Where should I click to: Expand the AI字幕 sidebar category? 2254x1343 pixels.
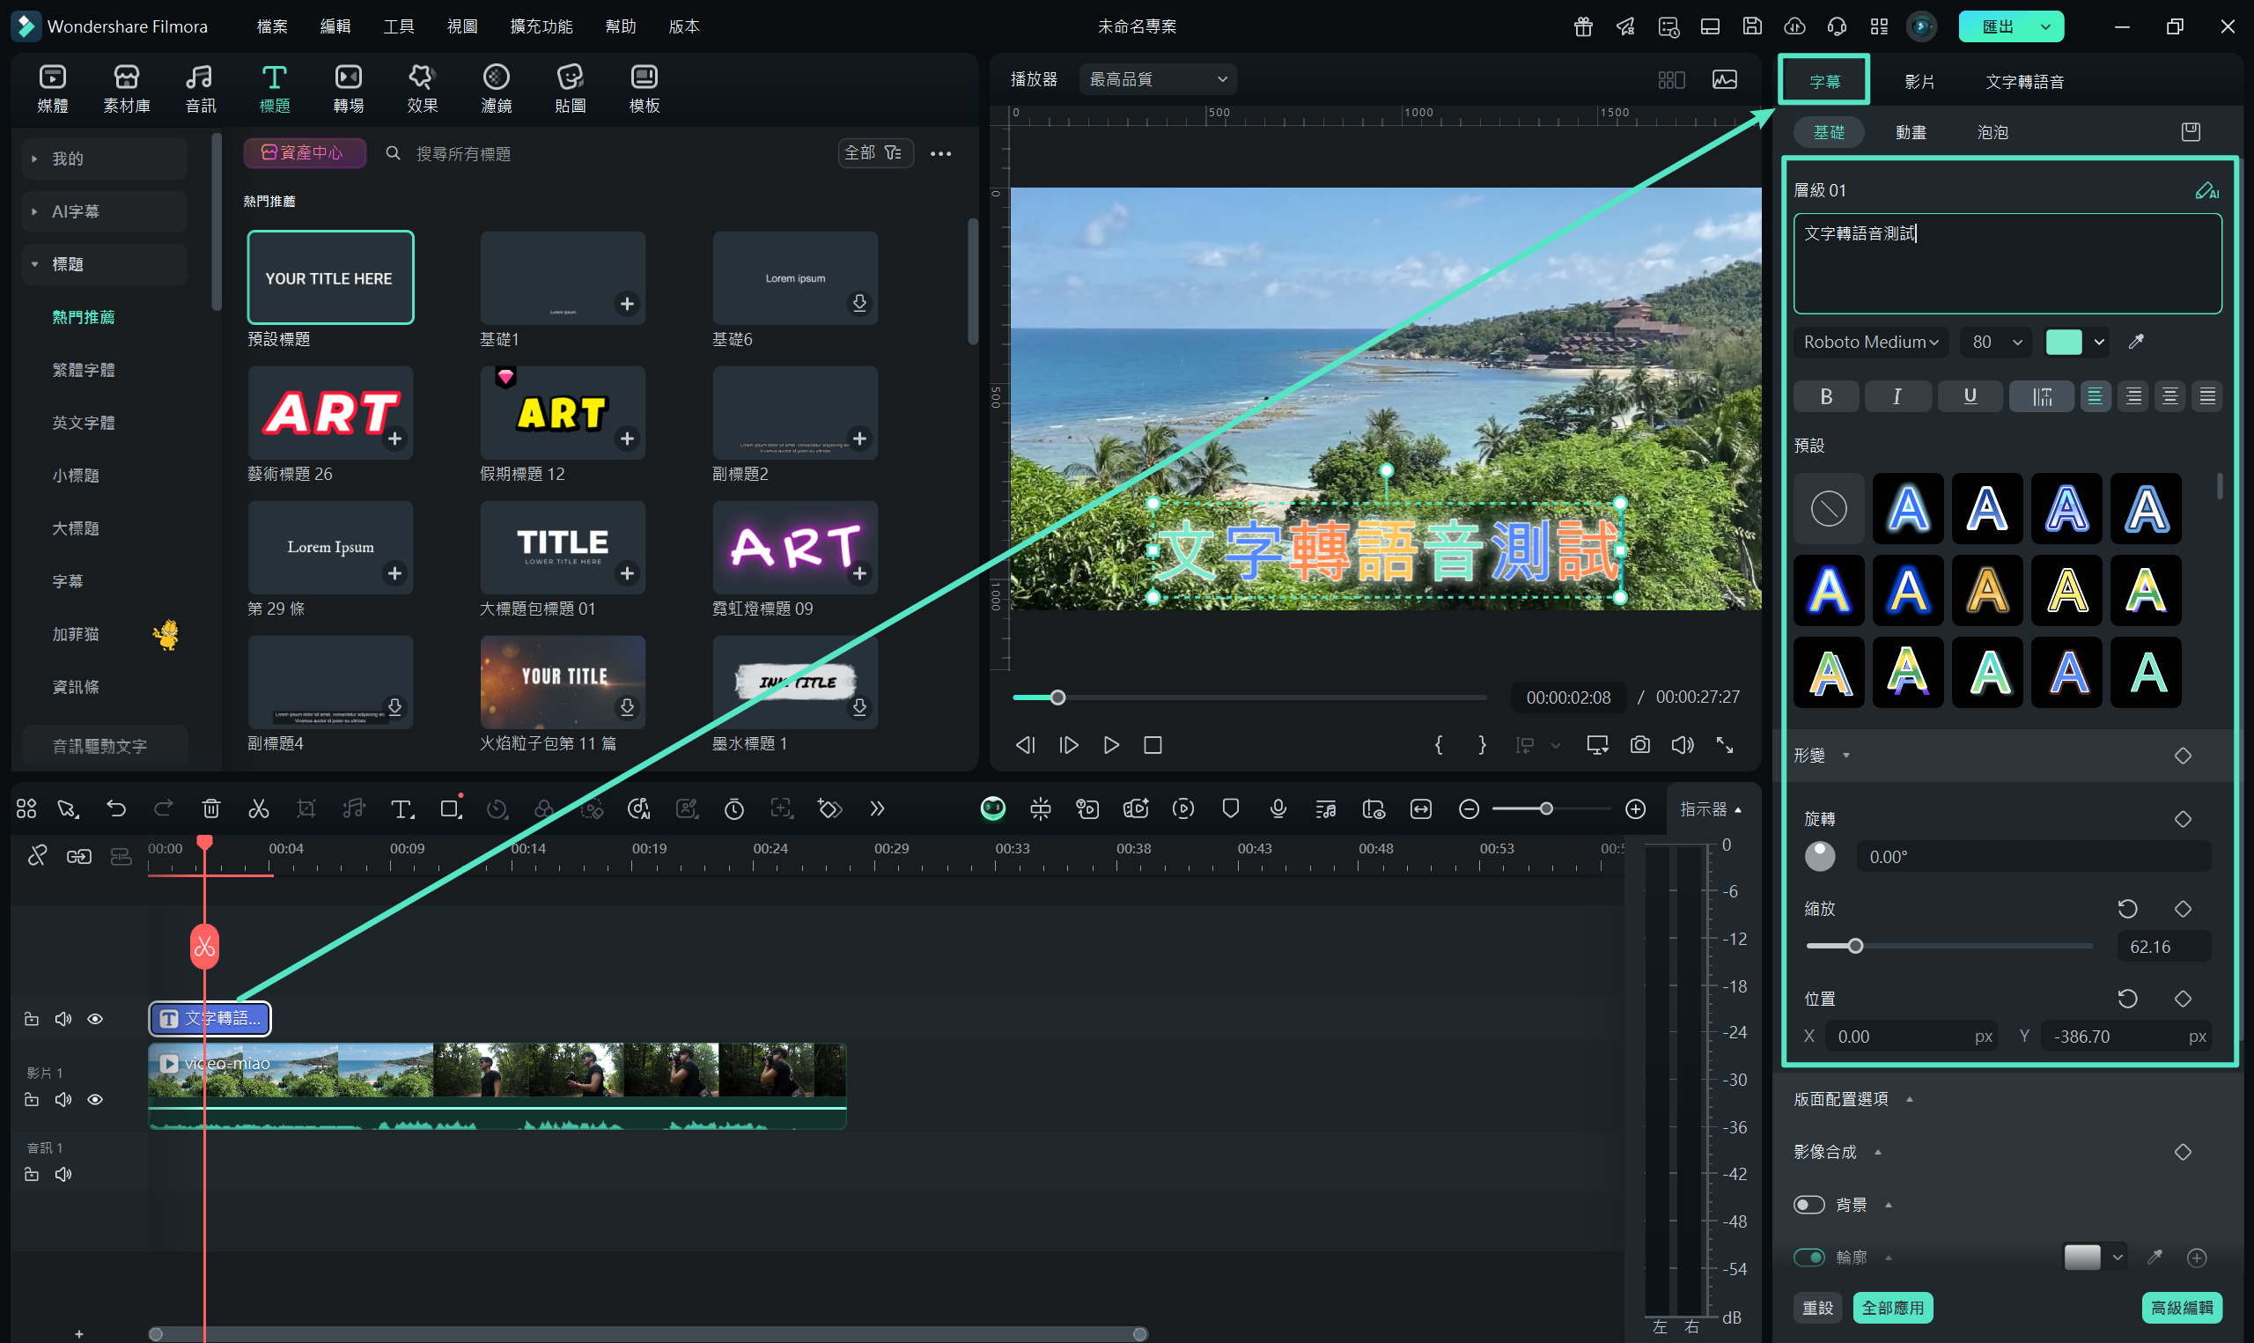point(105,210)
